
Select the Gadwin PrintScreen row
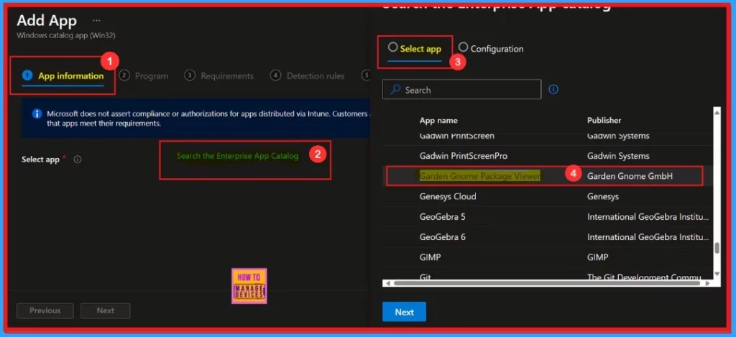(548, 139)
